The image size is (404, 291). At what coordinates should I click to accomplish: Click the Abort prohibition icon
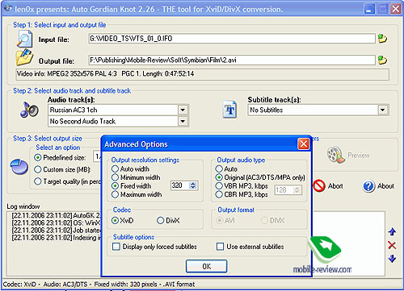pos(319,185)
